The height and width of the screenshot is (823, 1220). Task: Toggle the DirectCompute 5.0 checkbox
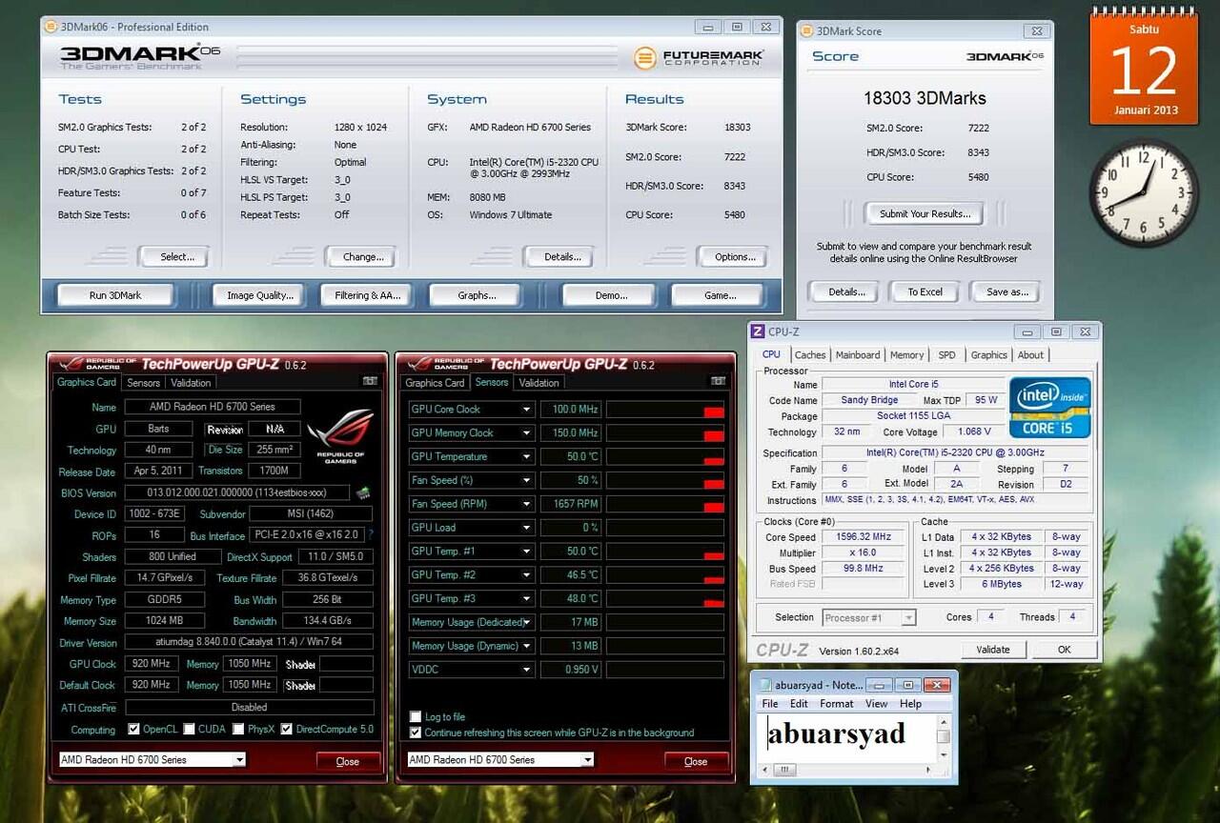[286, 730]
